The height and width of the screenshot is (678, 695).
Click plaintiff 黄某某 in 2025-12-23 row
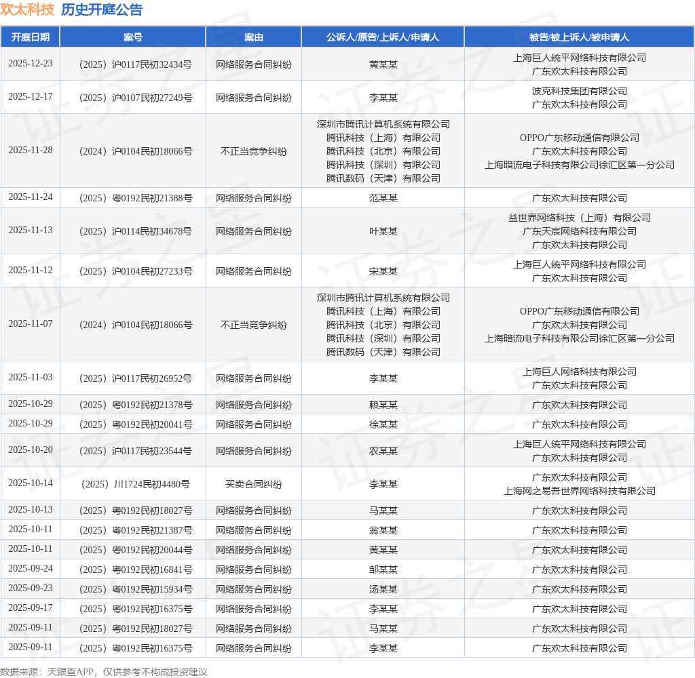point(383,64)
